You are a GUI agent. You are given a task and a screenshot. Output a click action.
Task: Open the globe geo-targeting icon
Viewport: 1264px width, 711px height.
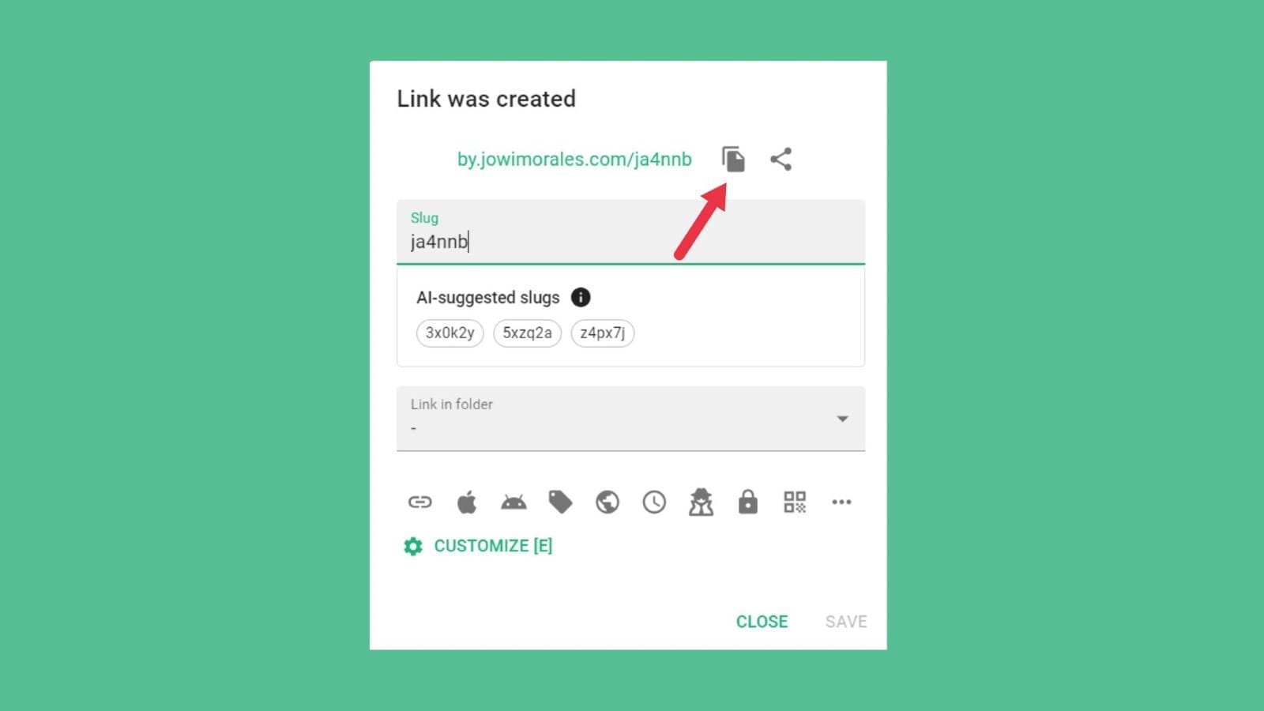coord(608,502)
